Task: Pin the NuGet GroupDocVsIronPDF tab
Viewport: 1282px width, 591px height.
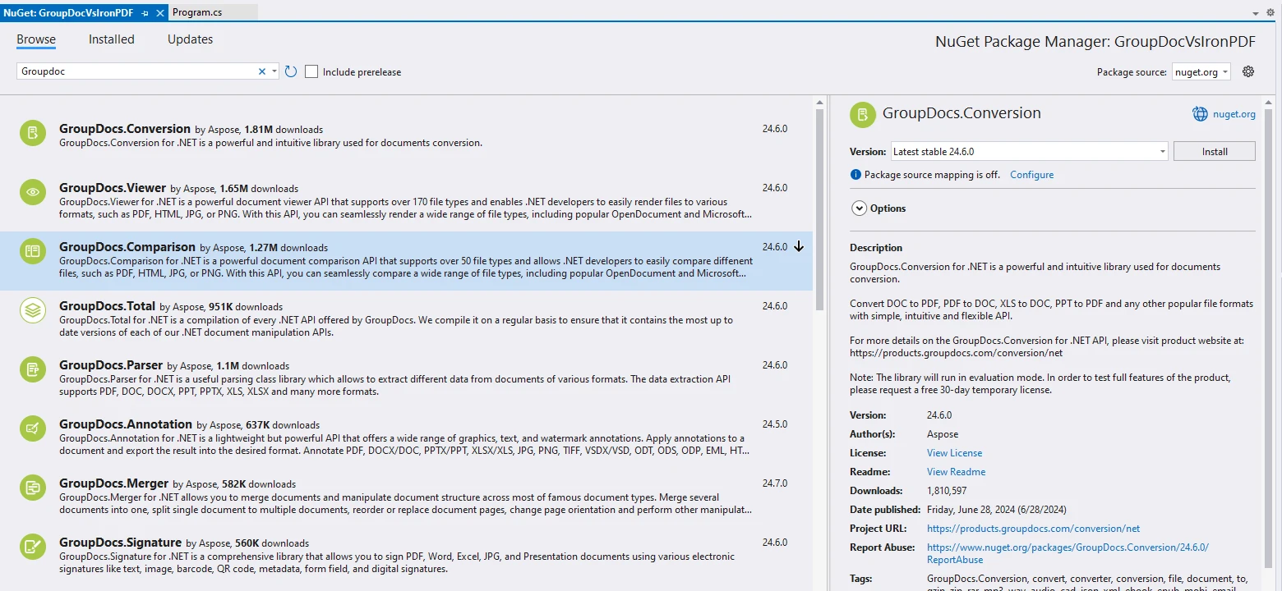Action: [145, 13]
